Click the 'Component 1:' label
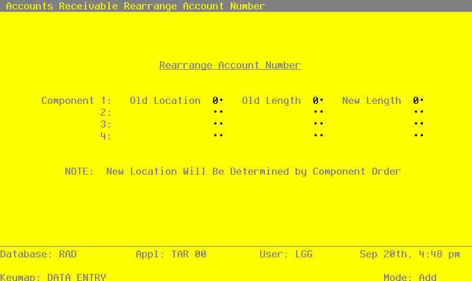 tap(77, 100)
